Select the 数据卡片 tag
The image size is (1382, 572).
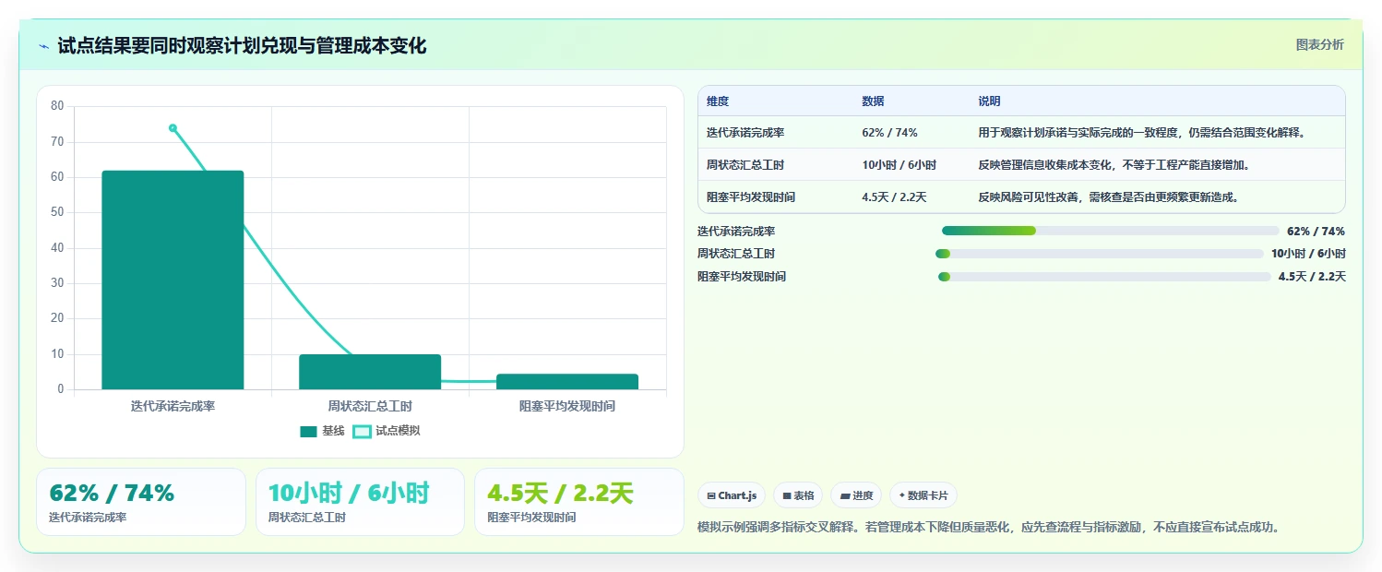point(923,495)
